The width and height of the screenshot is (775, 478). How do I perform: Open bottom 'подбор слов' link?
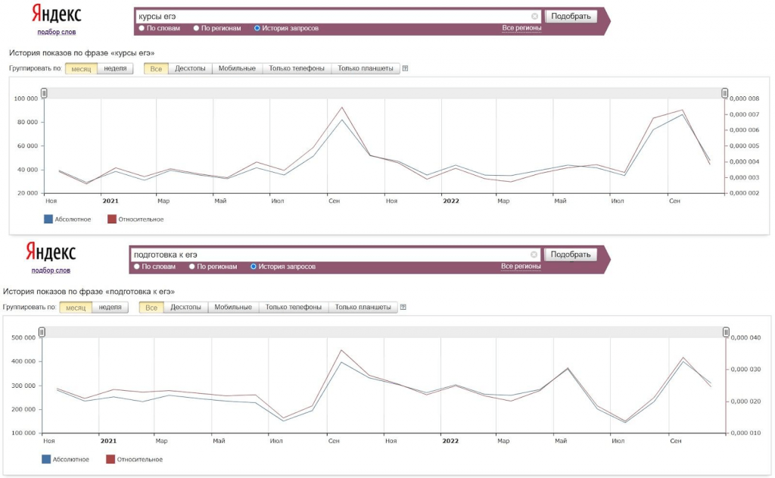point(51,270)
